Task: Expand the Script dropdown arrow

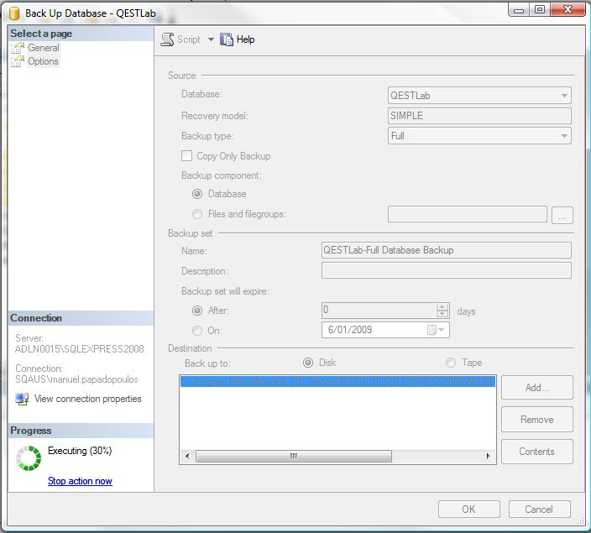Action: click(211, 39)
